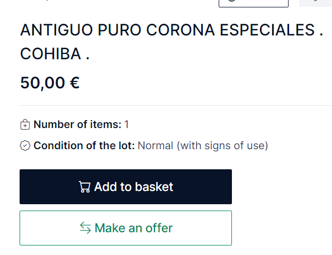Click the Condition of the lot label
332x255 pixels.
tap(84, 145)
